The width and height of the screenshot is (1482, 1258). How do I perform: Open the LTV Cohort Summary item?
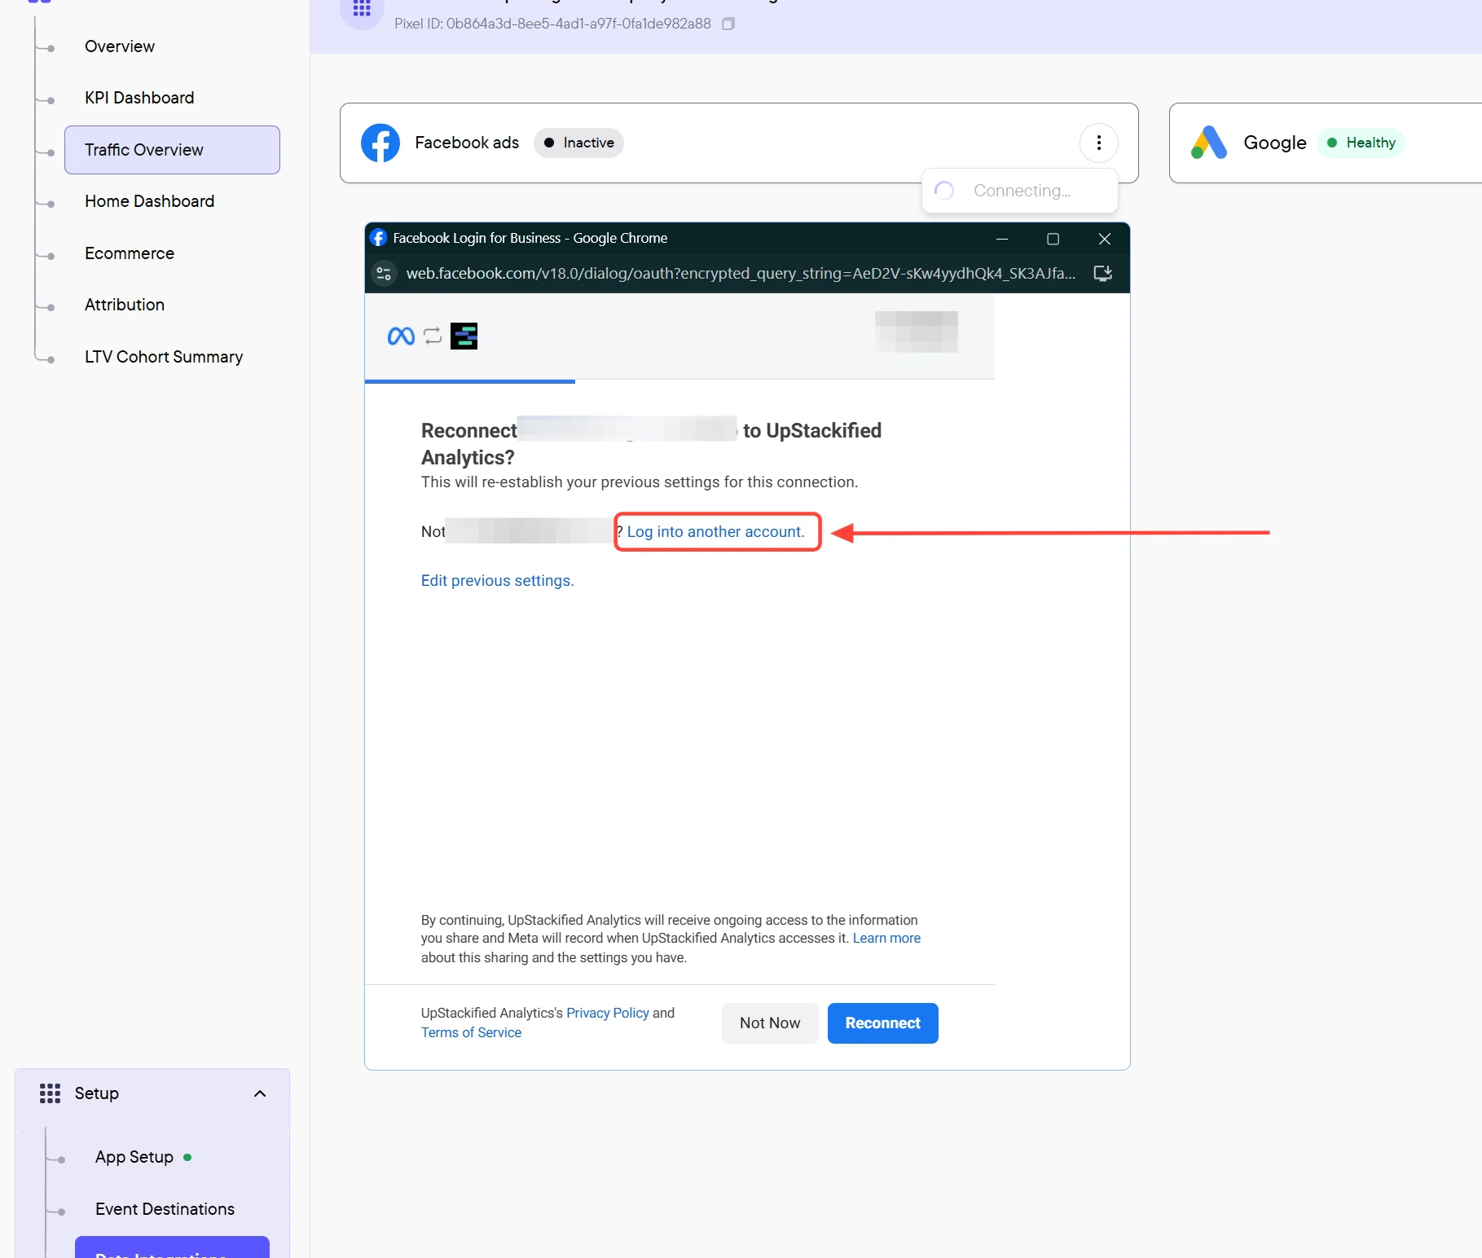(x=164, y=357)
